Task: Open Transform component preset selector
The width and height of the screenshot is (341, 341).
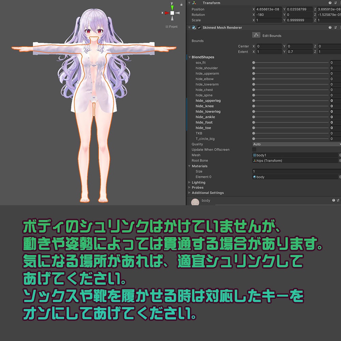Action: 335,3
